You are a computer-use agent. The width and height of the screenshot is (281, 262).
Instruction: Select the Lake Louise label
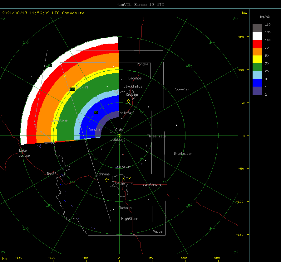coord(24,153)
